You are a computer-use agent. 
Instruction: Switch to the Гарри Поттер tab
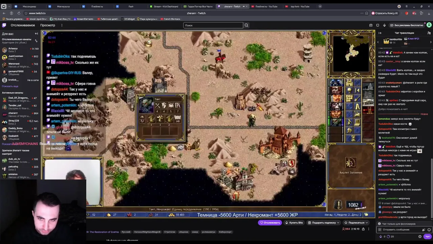[198, 6]
